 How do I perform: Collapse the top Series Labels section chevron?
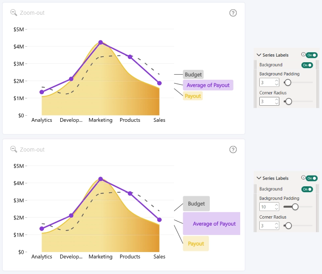pos(259,55)
